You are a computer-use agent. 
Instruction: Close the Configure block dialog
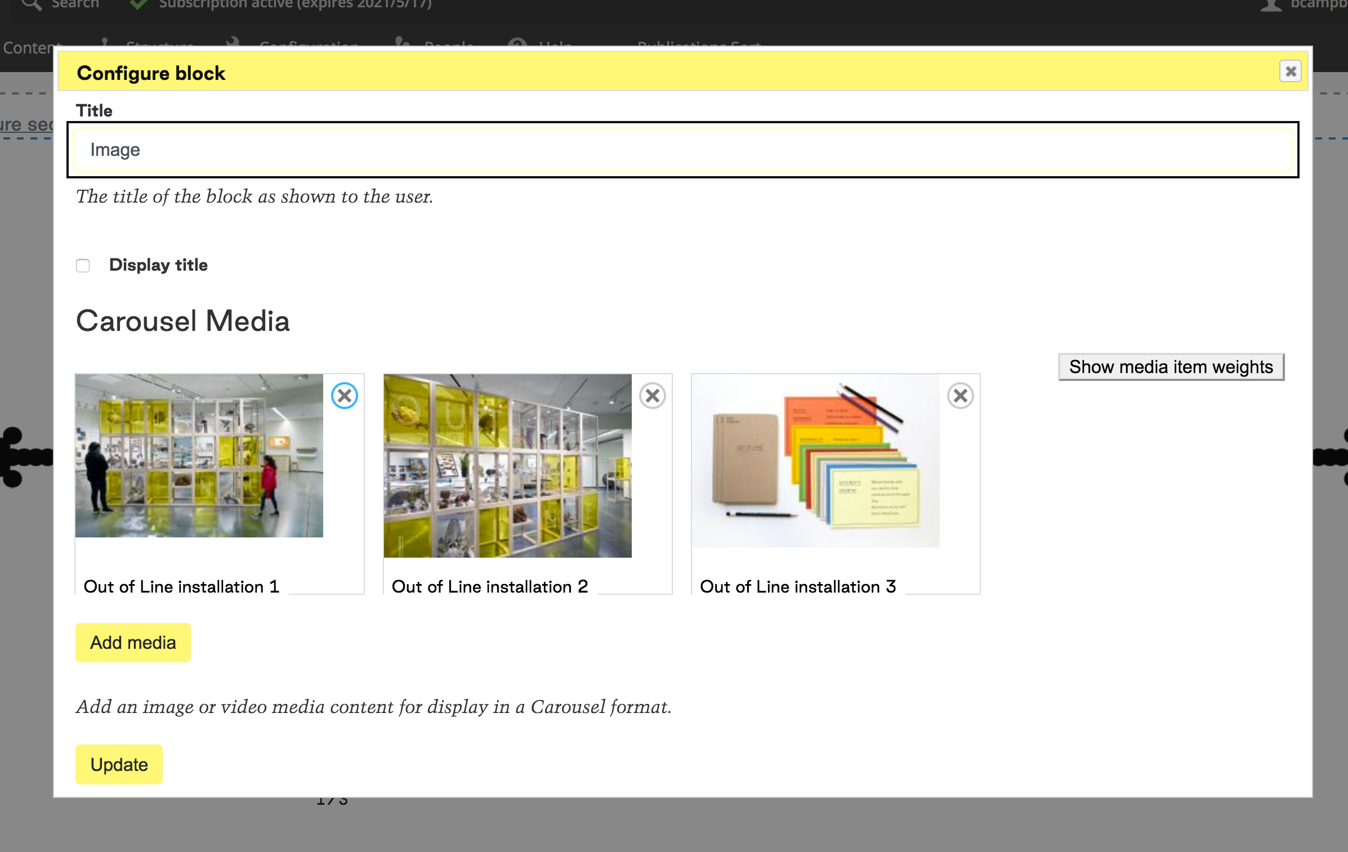pos(1291,71)
